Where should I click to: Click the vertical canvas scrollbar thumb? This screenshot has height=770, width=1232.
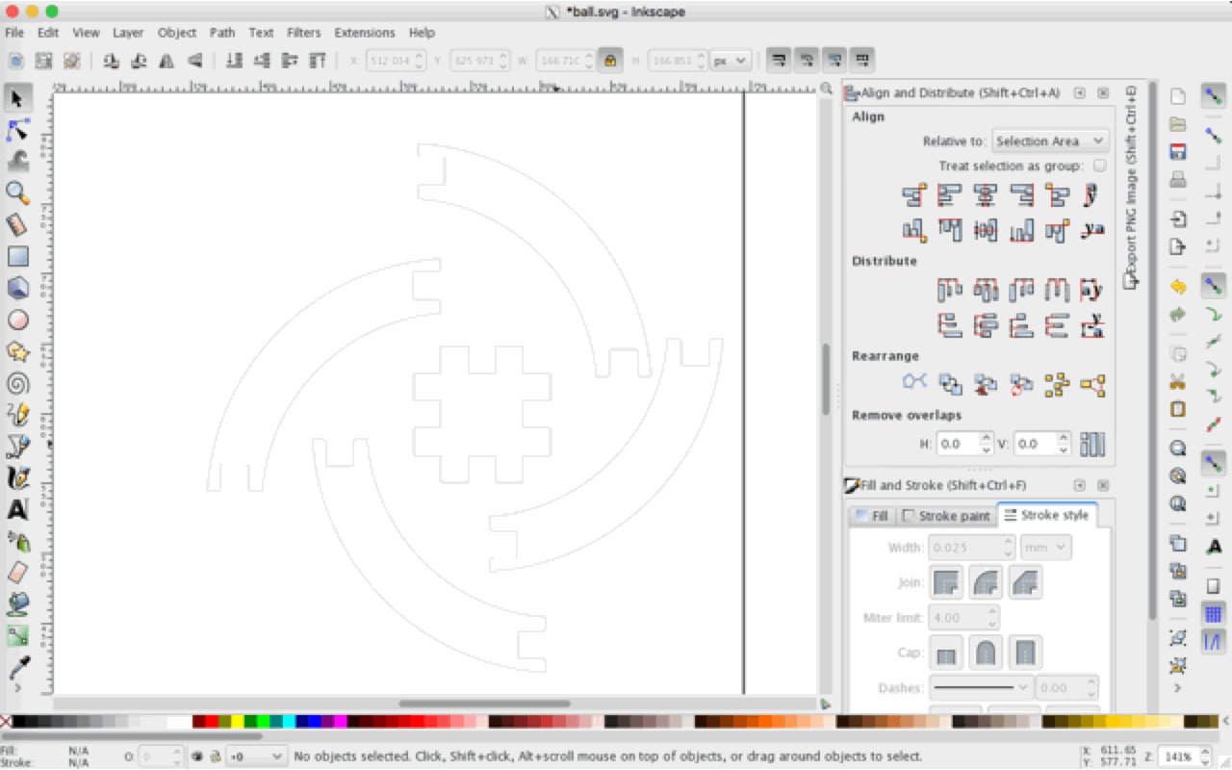click(x=826, y=380)
